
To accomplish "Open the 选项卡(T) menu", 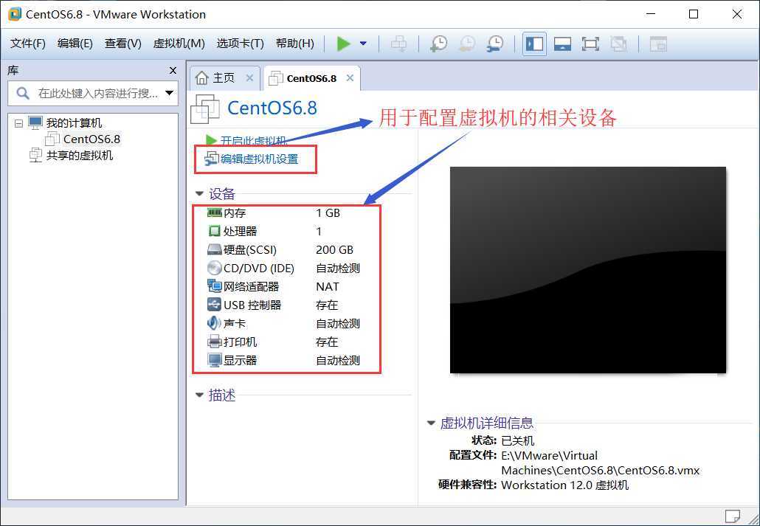I will click(x=240, y=44).
